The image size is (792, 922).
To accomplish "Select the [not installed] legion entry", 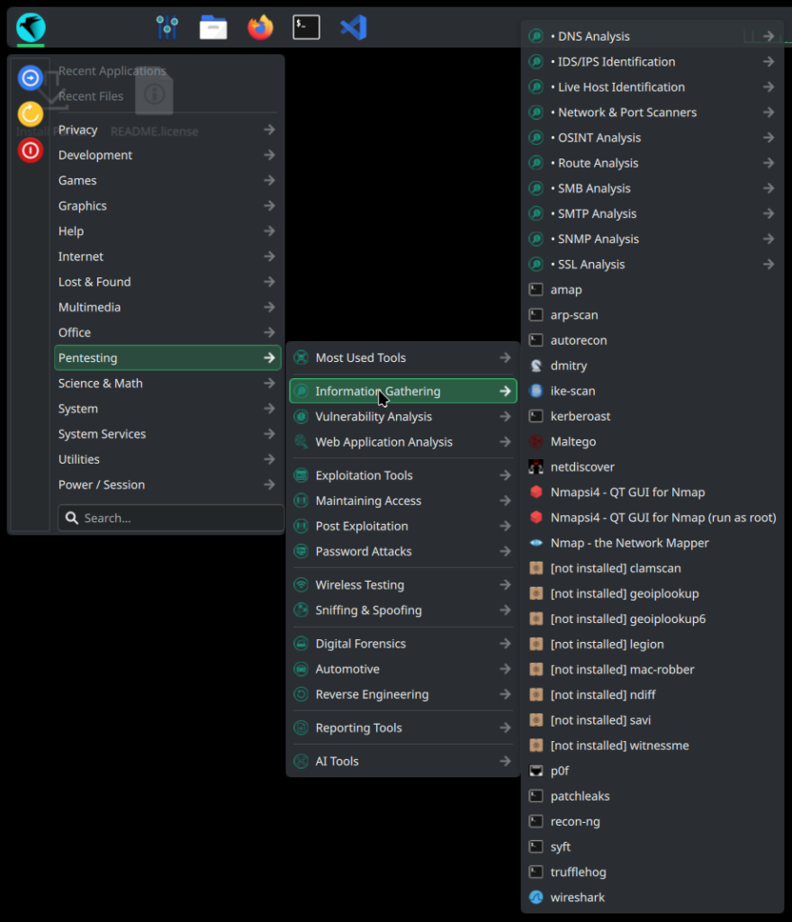I will pos(652,644).
